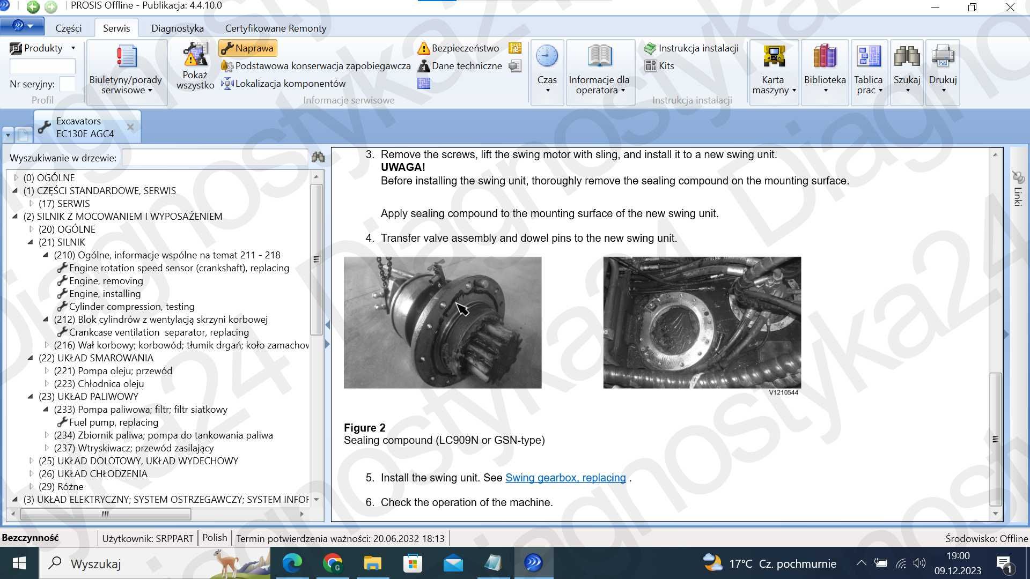Click the Swing gearbox, replacing link
This screenshot has height=579, width=1030.
[566, 478]
